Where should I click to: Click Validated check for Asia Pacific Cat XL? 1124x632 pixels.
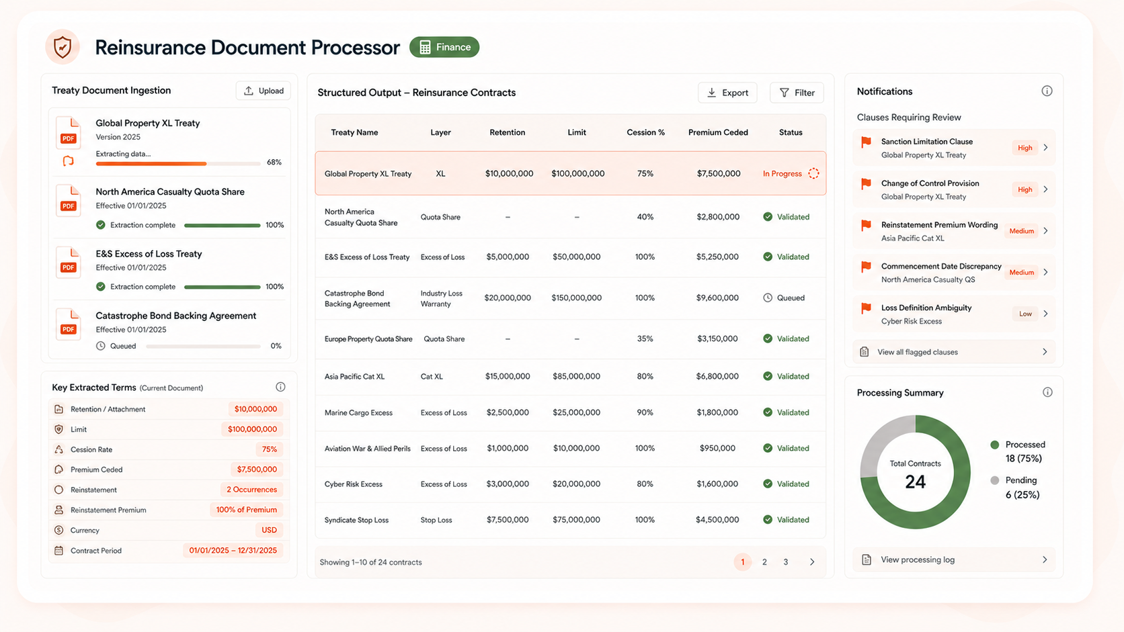768,376
